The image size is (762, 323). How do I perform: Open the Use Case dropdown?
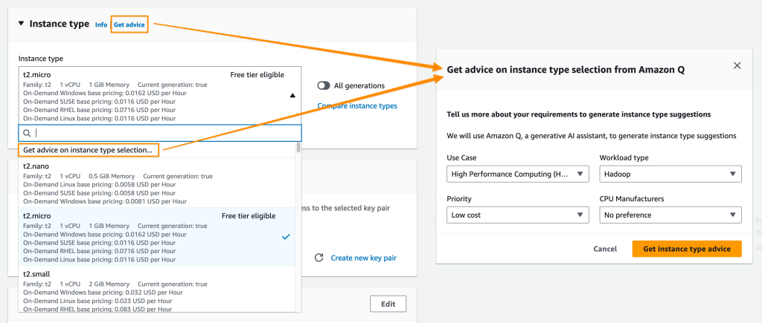518,174
